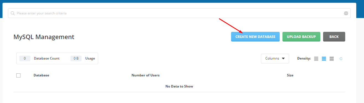Click the No Data to Show message
This screenshot has height=103, width=364.
click(179, 86)
